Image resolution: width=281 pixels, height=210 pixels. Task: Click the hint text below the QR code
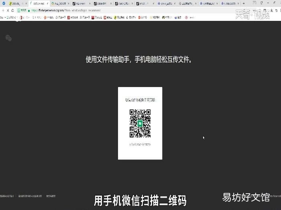pos(140,144)
